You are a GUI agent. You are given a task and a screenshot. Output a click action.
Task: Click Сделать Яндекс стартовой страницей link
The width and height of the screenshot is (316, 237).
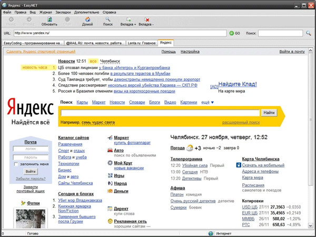tap(41, 52)
